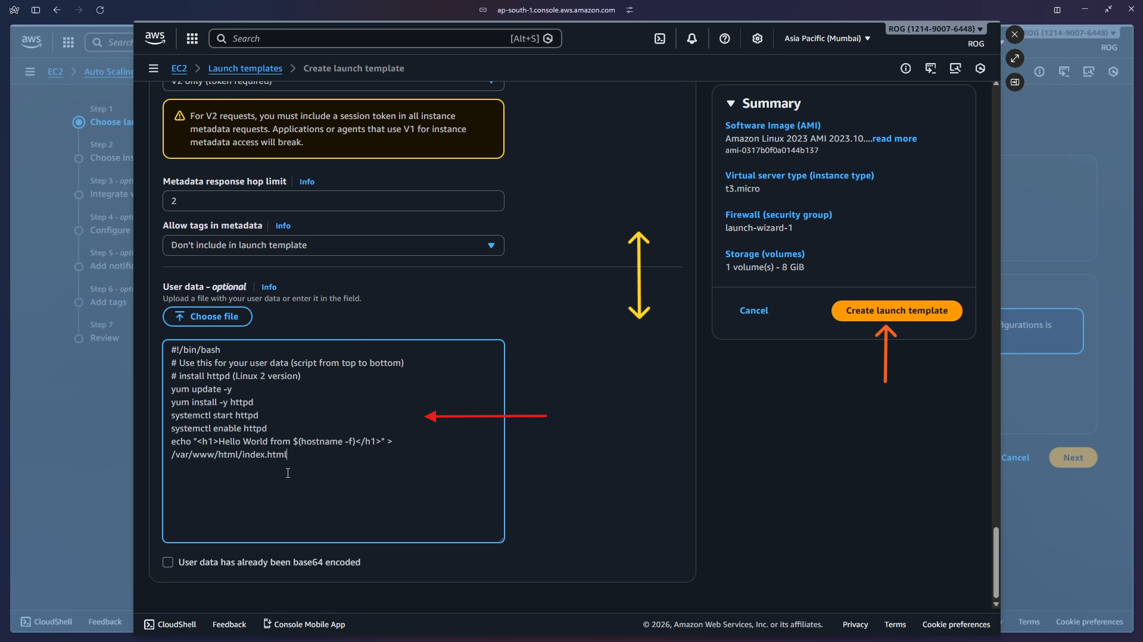Viewport: 1143px width, 642px height.
Task: Click the info icon beside the breadcrumb
Action: click(905, 68)
